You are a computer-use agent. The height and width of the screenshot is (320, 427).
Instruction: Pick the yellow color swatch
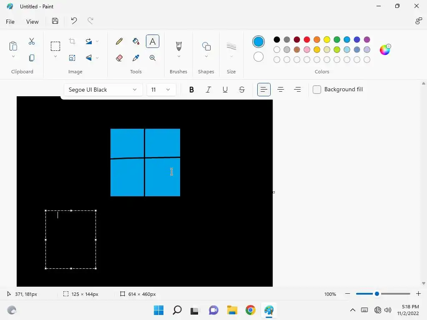[327, 40]
